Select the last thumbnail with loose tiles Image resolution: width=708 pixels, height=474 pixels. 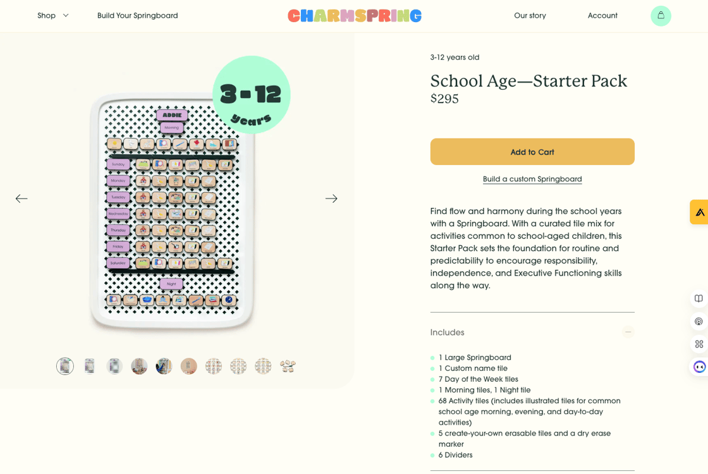(x=288, y=366)
